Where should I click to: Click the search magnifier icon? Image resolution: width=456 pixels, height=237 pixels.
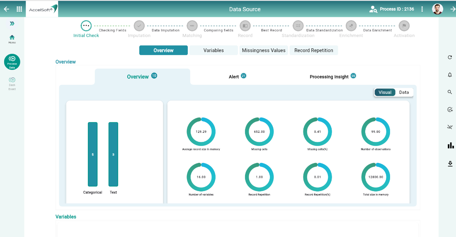[450, 92]
